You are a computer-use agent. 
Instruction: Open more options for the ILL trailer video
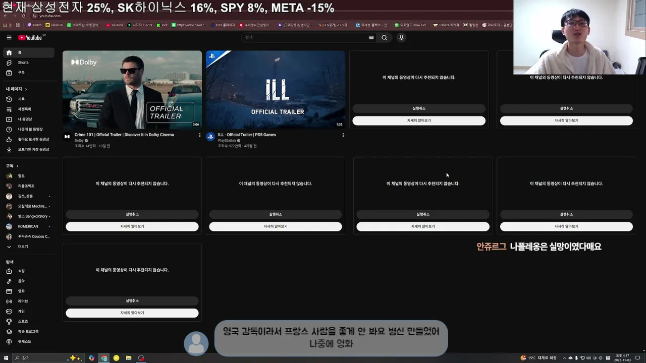pyautogui.click(x=343, y=135)
